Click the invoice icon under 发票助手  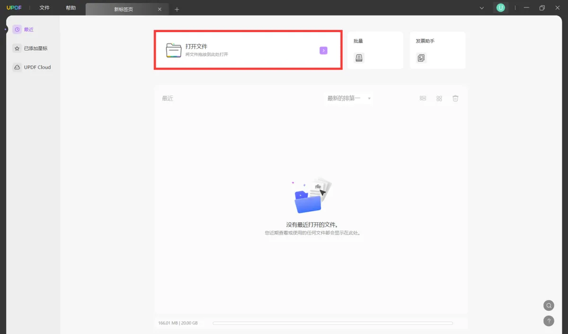(x=421, y=58)
